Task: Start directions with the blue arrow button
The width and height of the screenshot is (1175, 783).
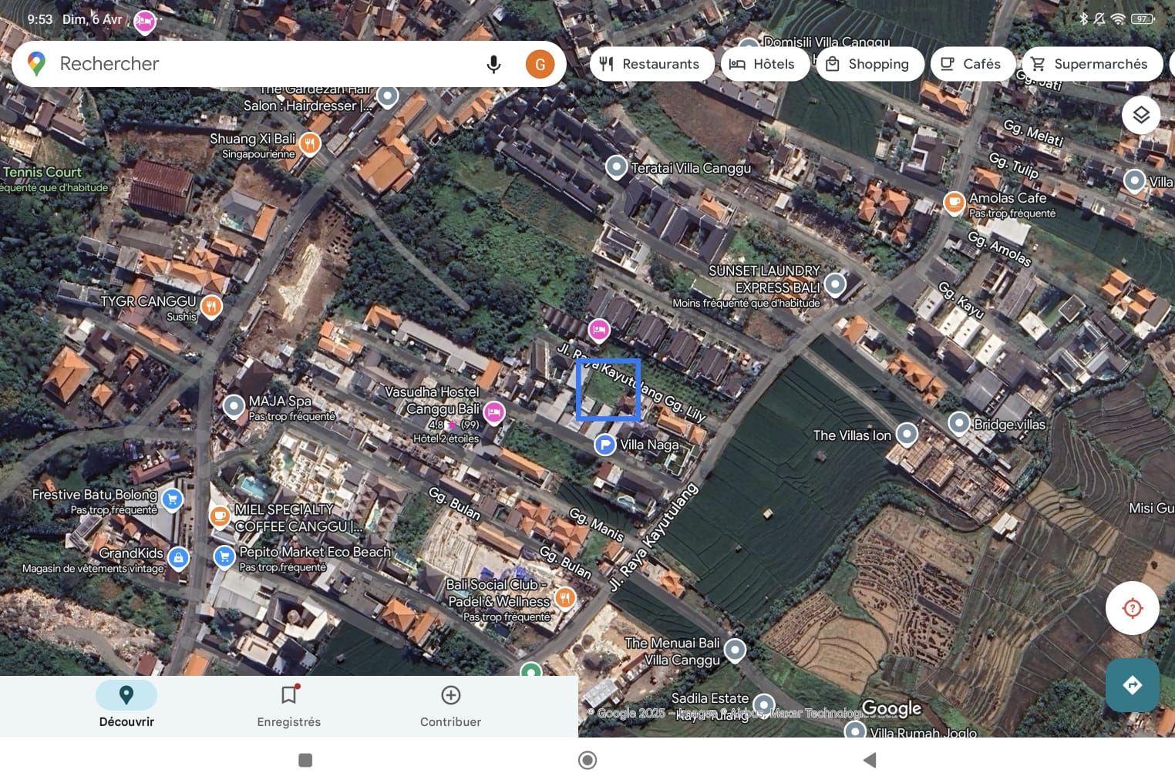Action: click(x=1132, y=685)
